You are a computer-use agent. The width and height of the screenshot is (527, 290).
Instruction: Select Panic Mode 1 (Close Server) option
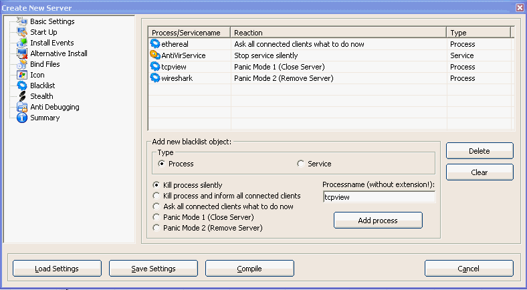pyautogui.click(x=157, y=217)
